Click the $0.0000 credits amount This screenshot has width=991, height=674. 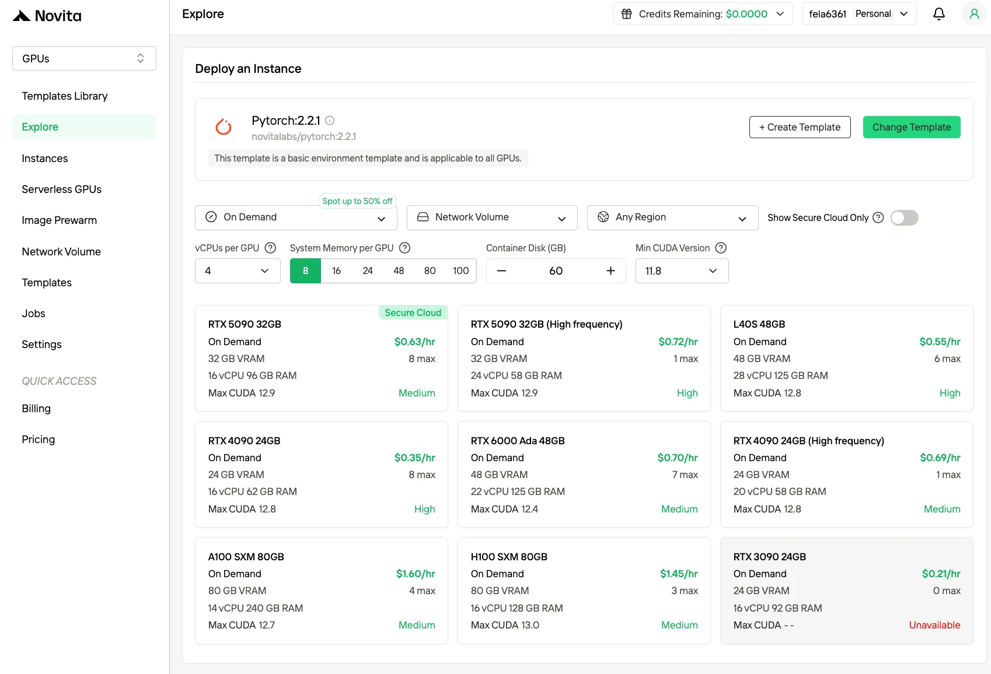(746, 14)
